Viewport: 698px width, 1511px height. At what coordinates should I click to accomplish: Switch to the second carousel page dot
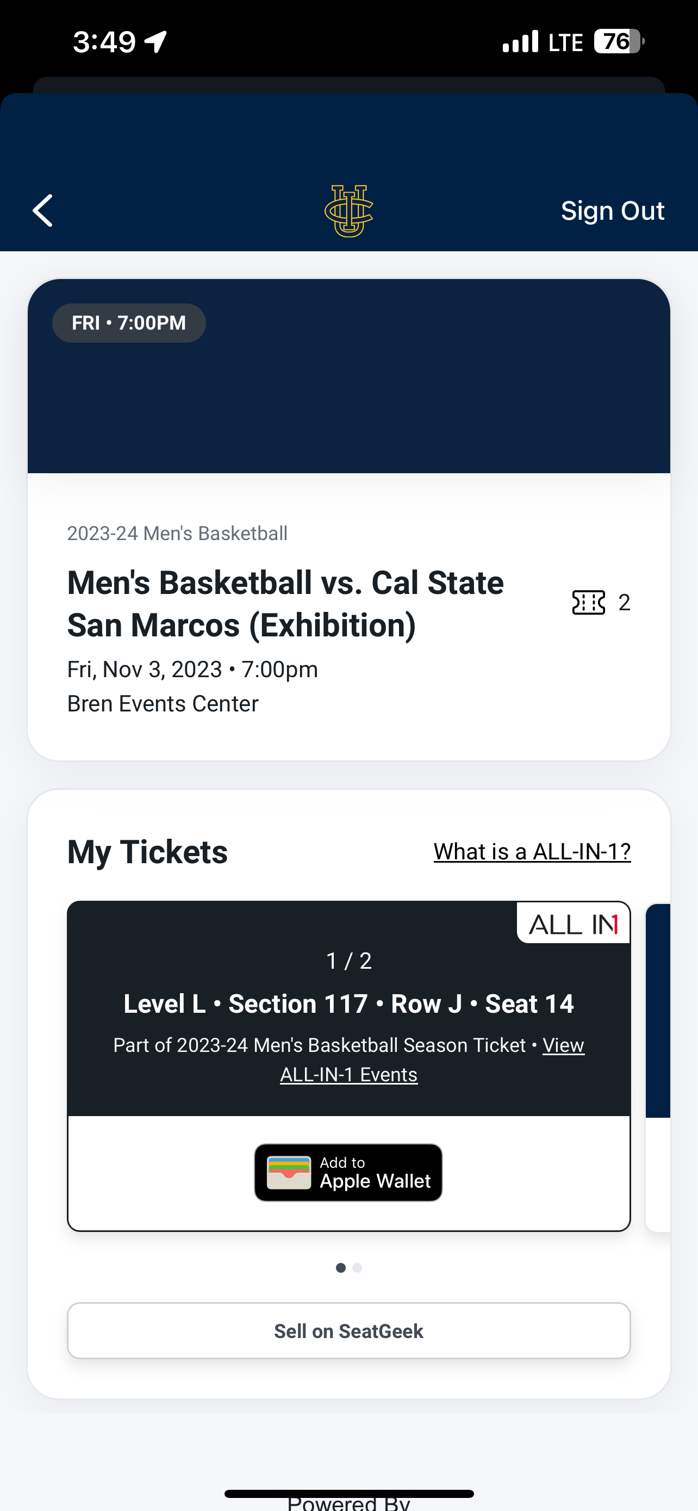click(358, 1268)
